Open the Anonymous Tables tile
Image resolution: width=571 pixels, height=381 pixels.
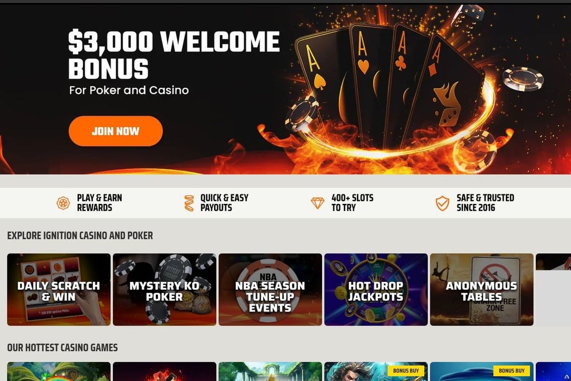pos(482,290)
